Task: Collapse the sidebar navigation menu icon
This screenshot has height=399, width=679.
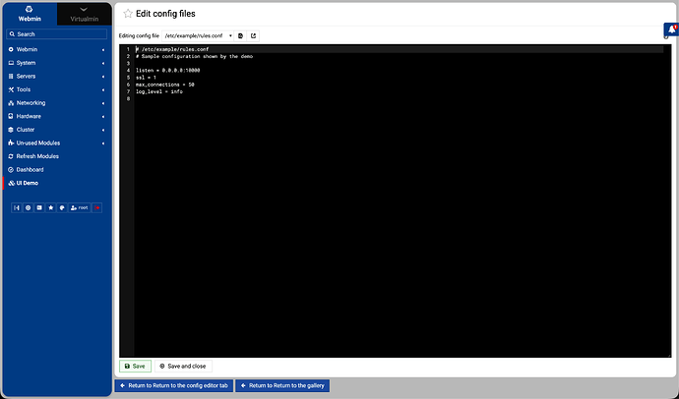Action: pos(17,208)
